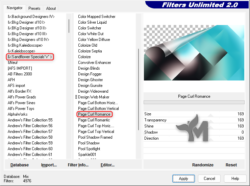The width and height of the screenshot is (250, 186).
Task: Select Design Blinds filter
Action: tap(89, 68)
